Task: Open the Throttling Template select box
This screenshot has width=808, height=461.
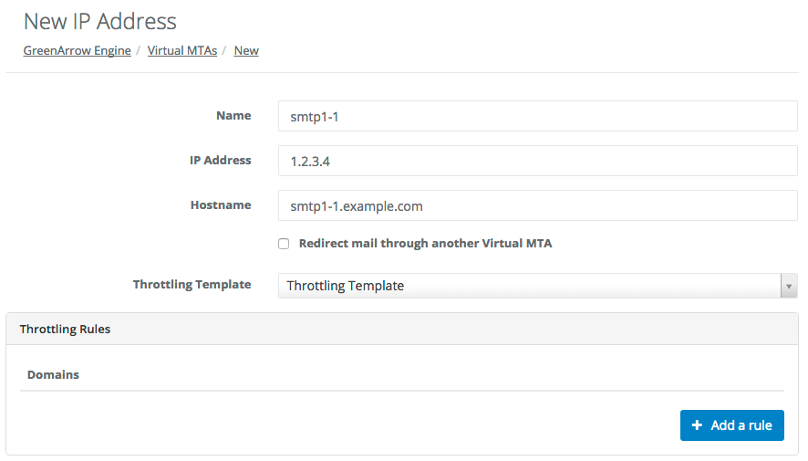Action: click(529, 286)
